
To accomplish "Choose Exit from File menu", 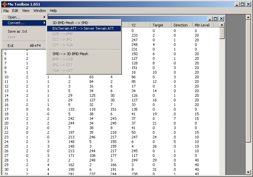I will 24,46.
